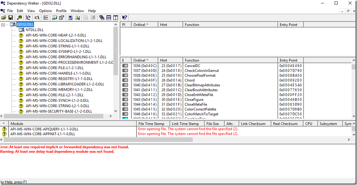Click the Open file toolbar icon
357x185 pixels.
[x=4, y=17]
